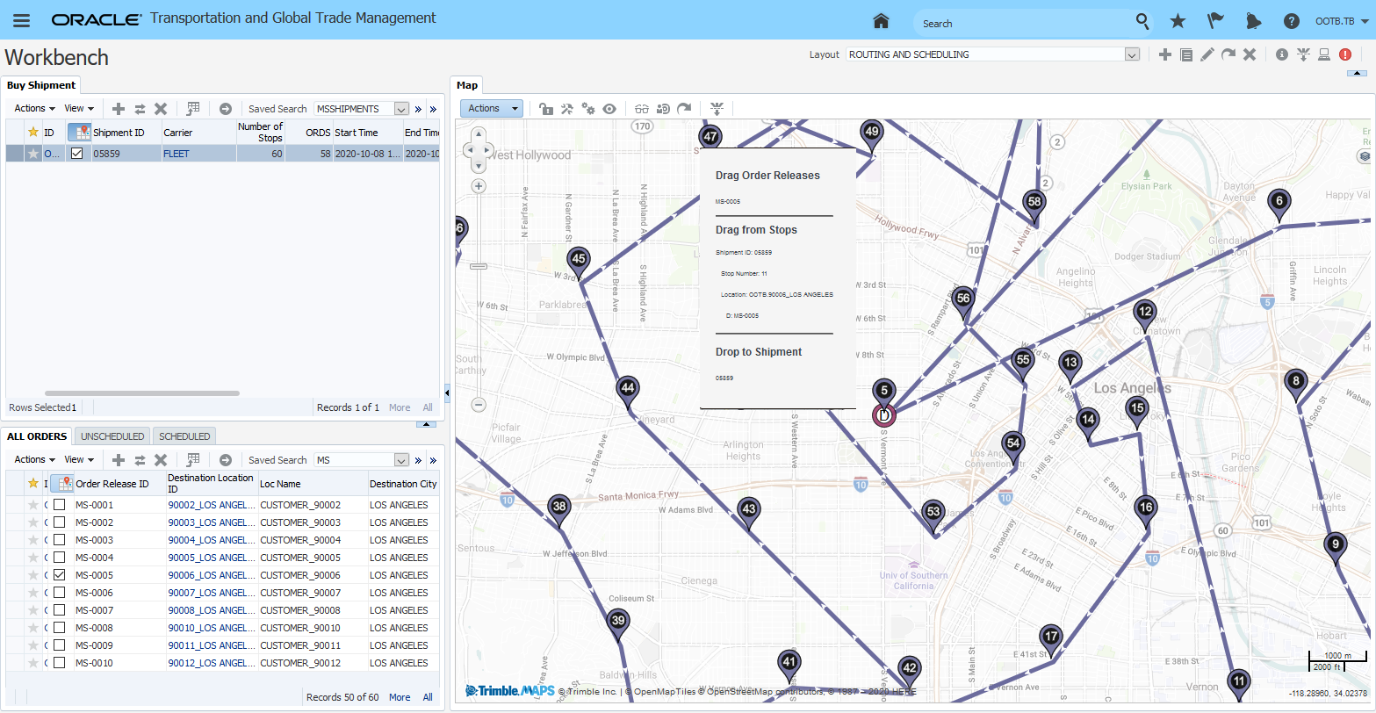Click the map zoom slider handle
This screenshot has height=713, width=1376.
point(479,266)
